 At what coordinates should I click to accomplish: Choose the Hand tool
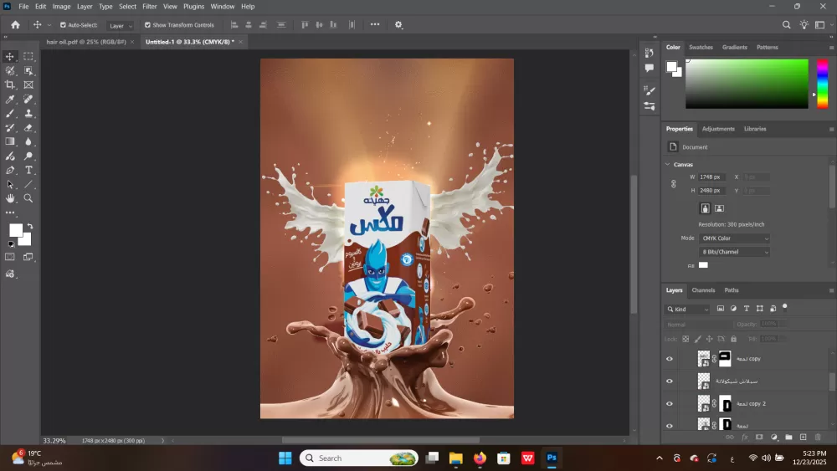click(10, 198)
